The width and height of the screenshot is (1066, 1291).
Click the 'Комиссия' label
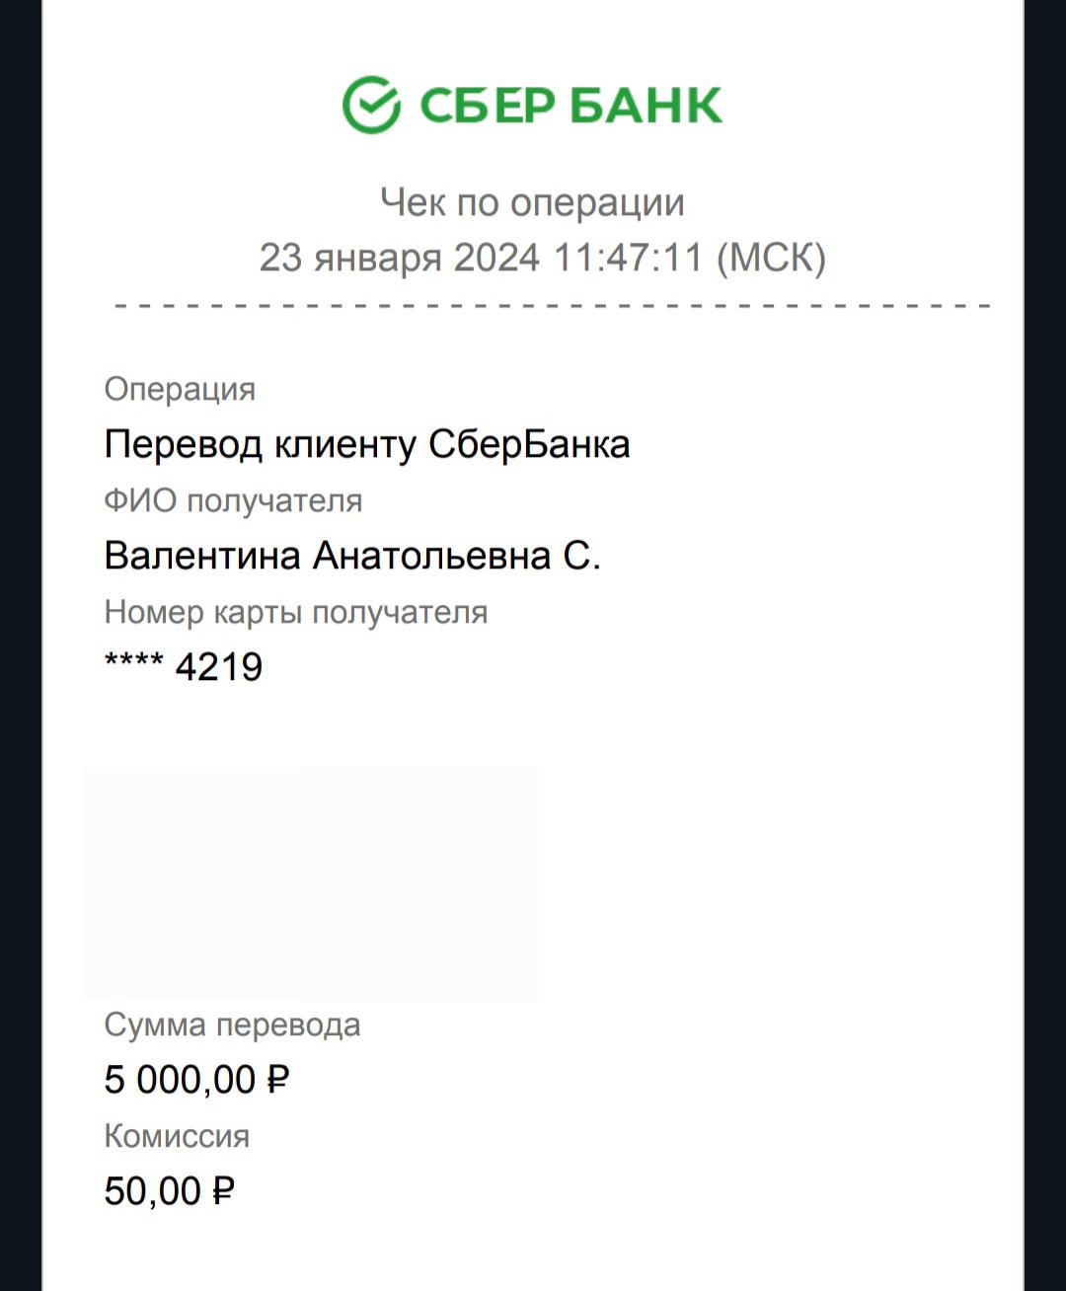click(177, 1136)
